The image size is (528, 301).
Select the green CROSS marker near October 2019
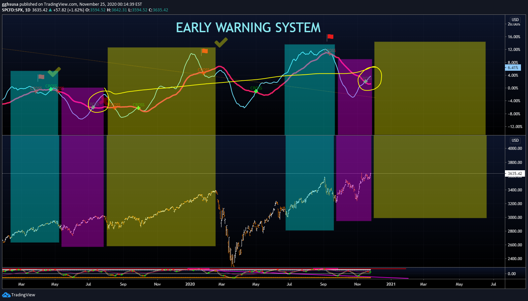tap(138, 107)
